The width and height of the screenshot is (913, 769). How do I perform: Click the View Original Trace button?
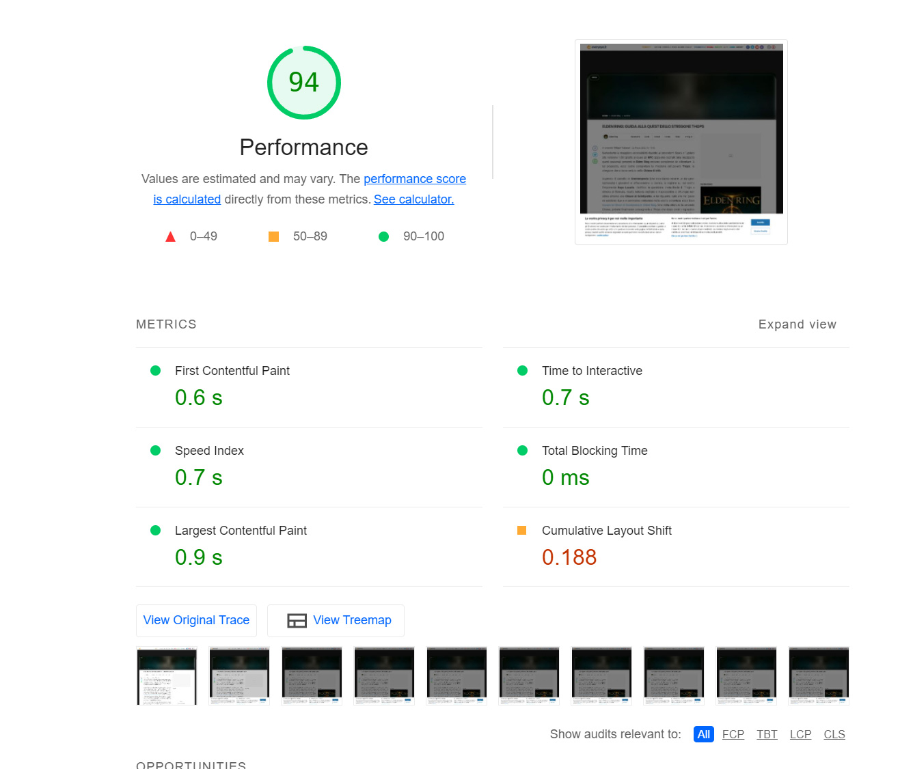pos(196,620)
